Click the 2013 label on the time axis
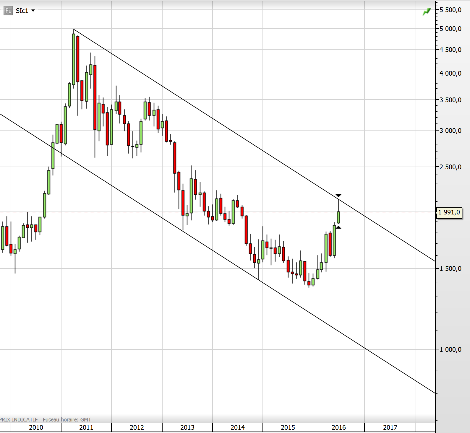Image resolution: width=470 pixels, height=433 pixels. coord(187,427)
